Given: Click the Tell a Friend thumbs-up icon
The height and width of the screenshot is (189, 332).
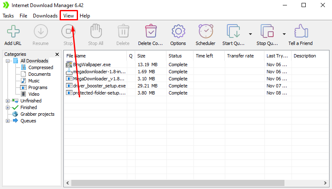Looking at the screenshot, I should pyautogui.click(x=300, y=32).
